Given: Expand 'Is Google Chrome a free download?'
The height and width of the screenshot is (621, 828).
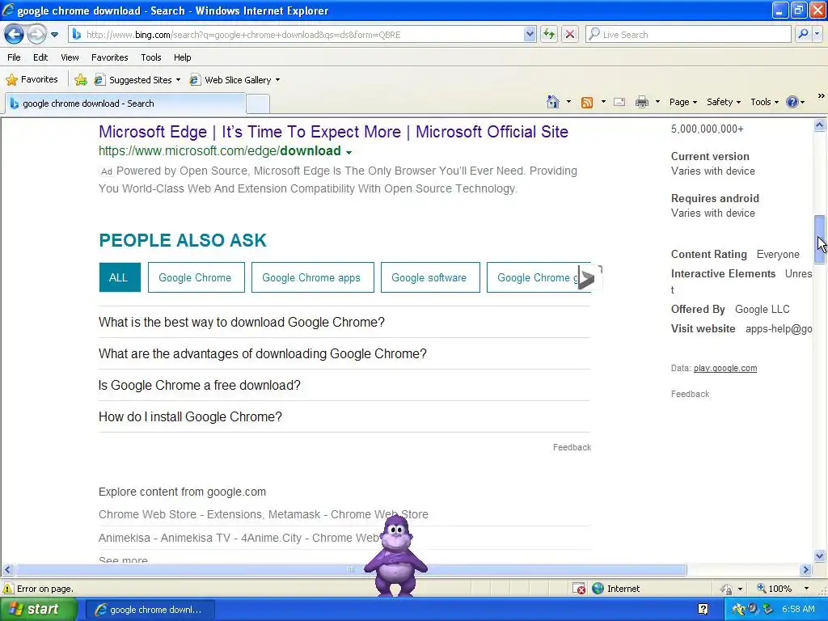Looking at the screenshot, I should coord(344,386).
